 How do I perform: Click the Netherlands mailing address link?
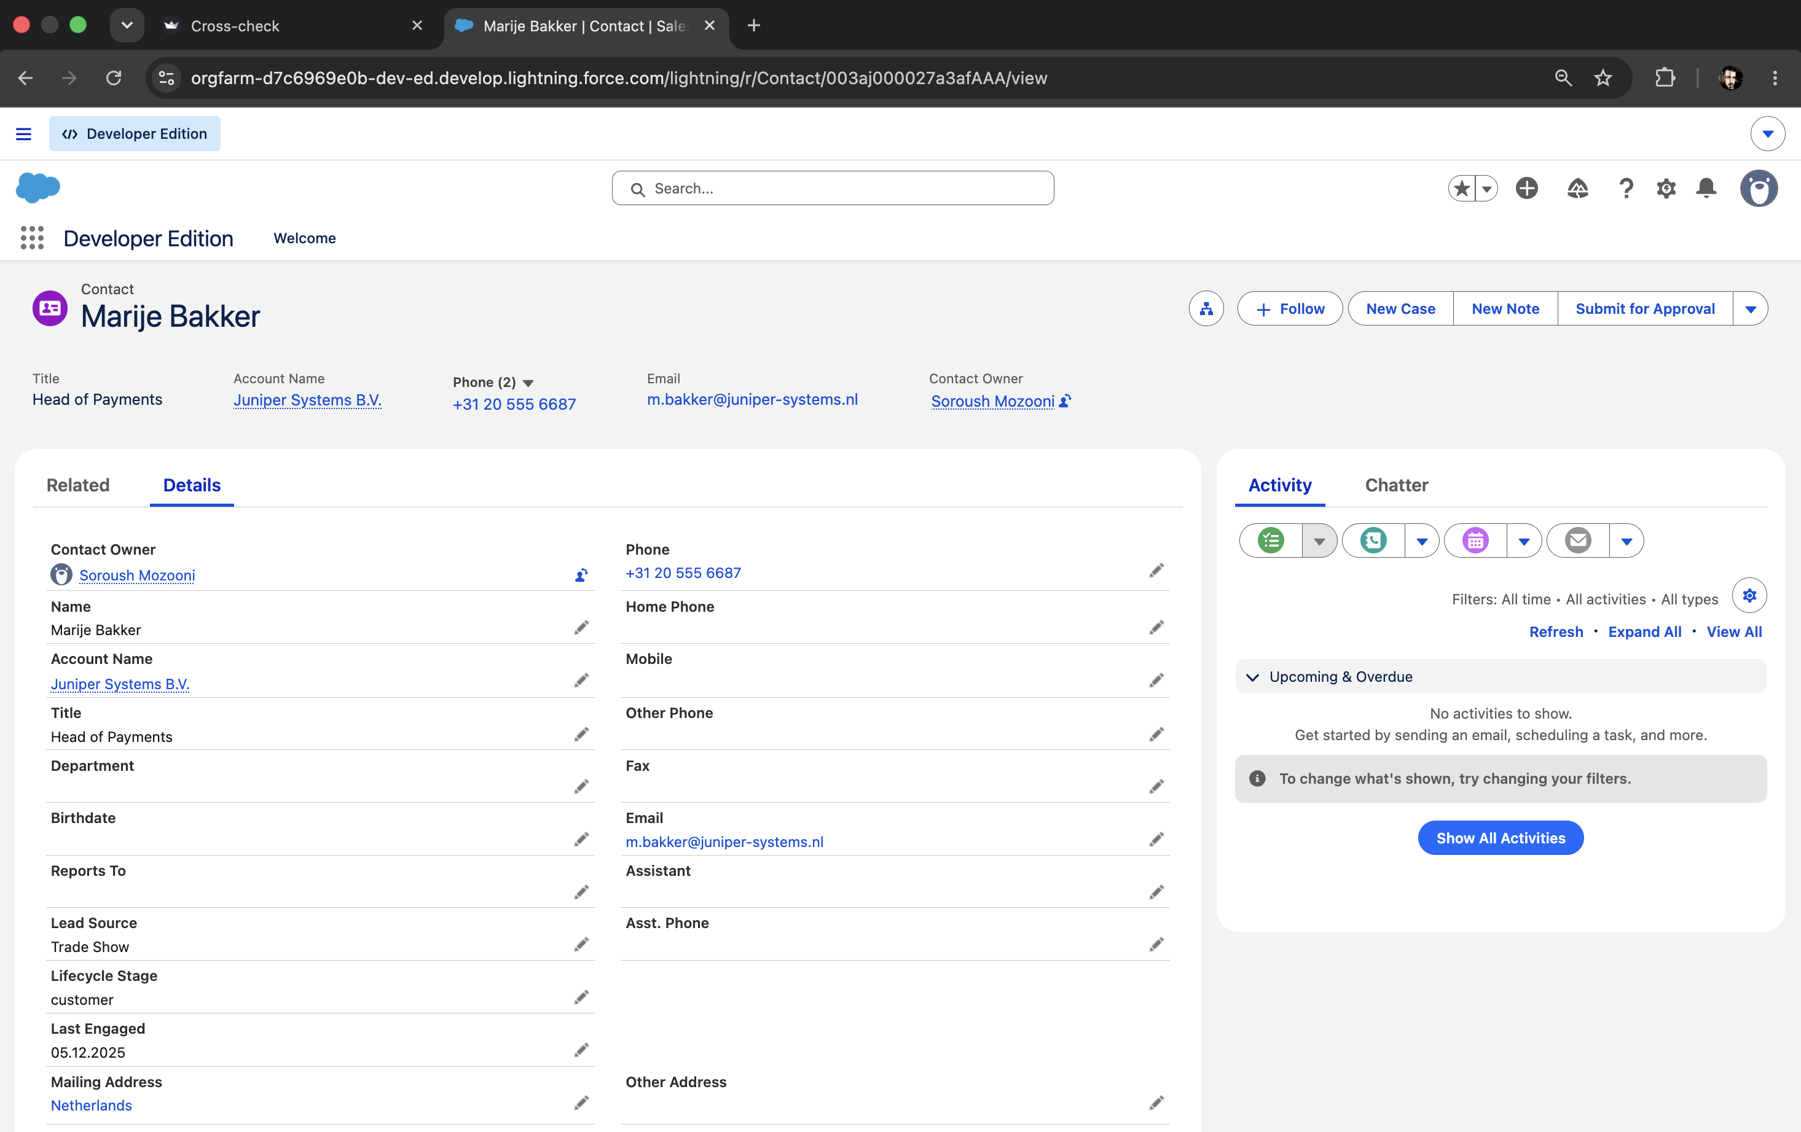click(x=91, y=1105)
